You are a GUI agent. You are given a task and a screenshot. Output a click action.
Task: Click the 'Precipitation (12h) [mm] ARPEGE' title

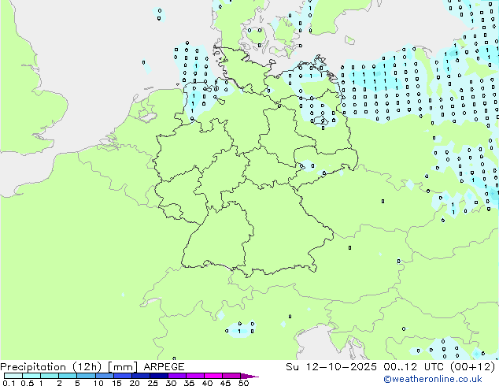pyautogui.click(x=92, y=367)
